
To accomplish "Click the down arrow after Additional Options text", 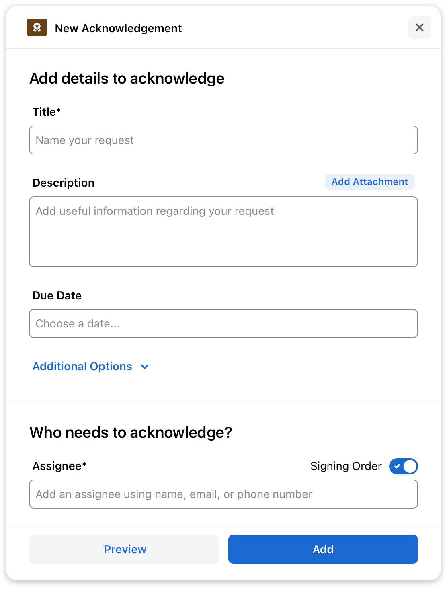I will [x=145, y=367].
